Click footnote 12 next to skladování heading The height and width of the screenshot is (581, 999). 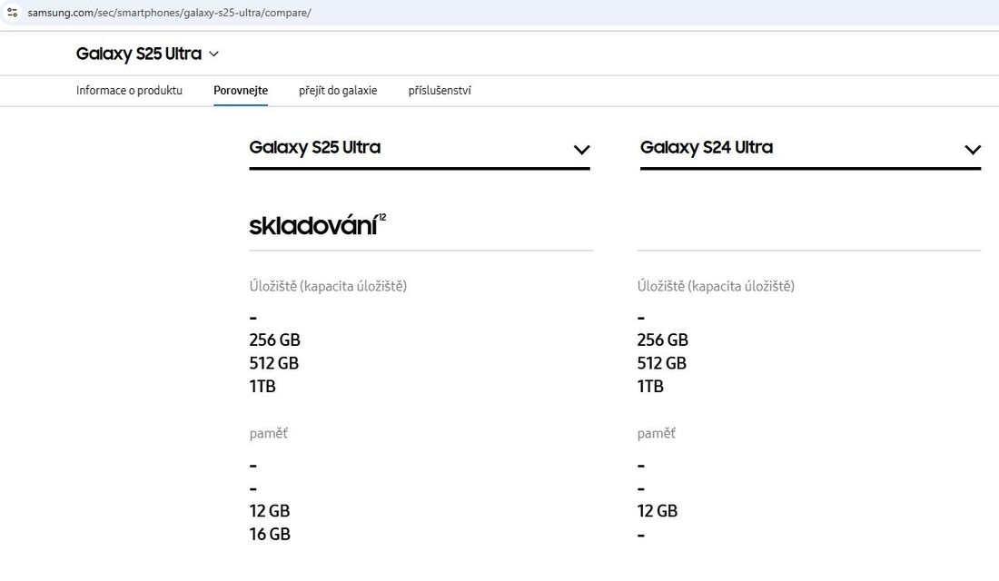tap(382, 217)
